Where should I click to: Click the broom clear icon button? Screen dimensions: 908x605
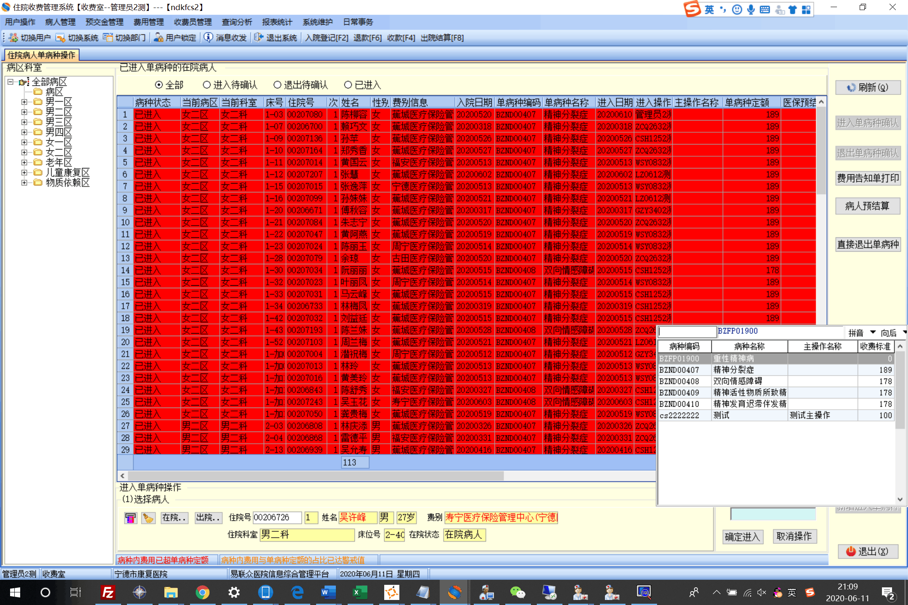pos(148,518)
